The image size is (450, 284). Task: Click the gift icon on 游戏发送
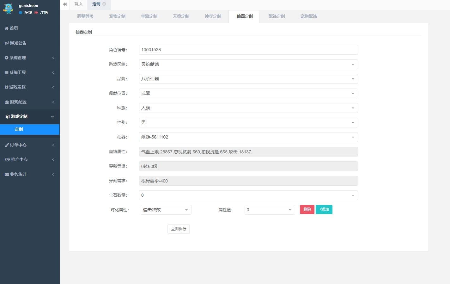[6, 87]
